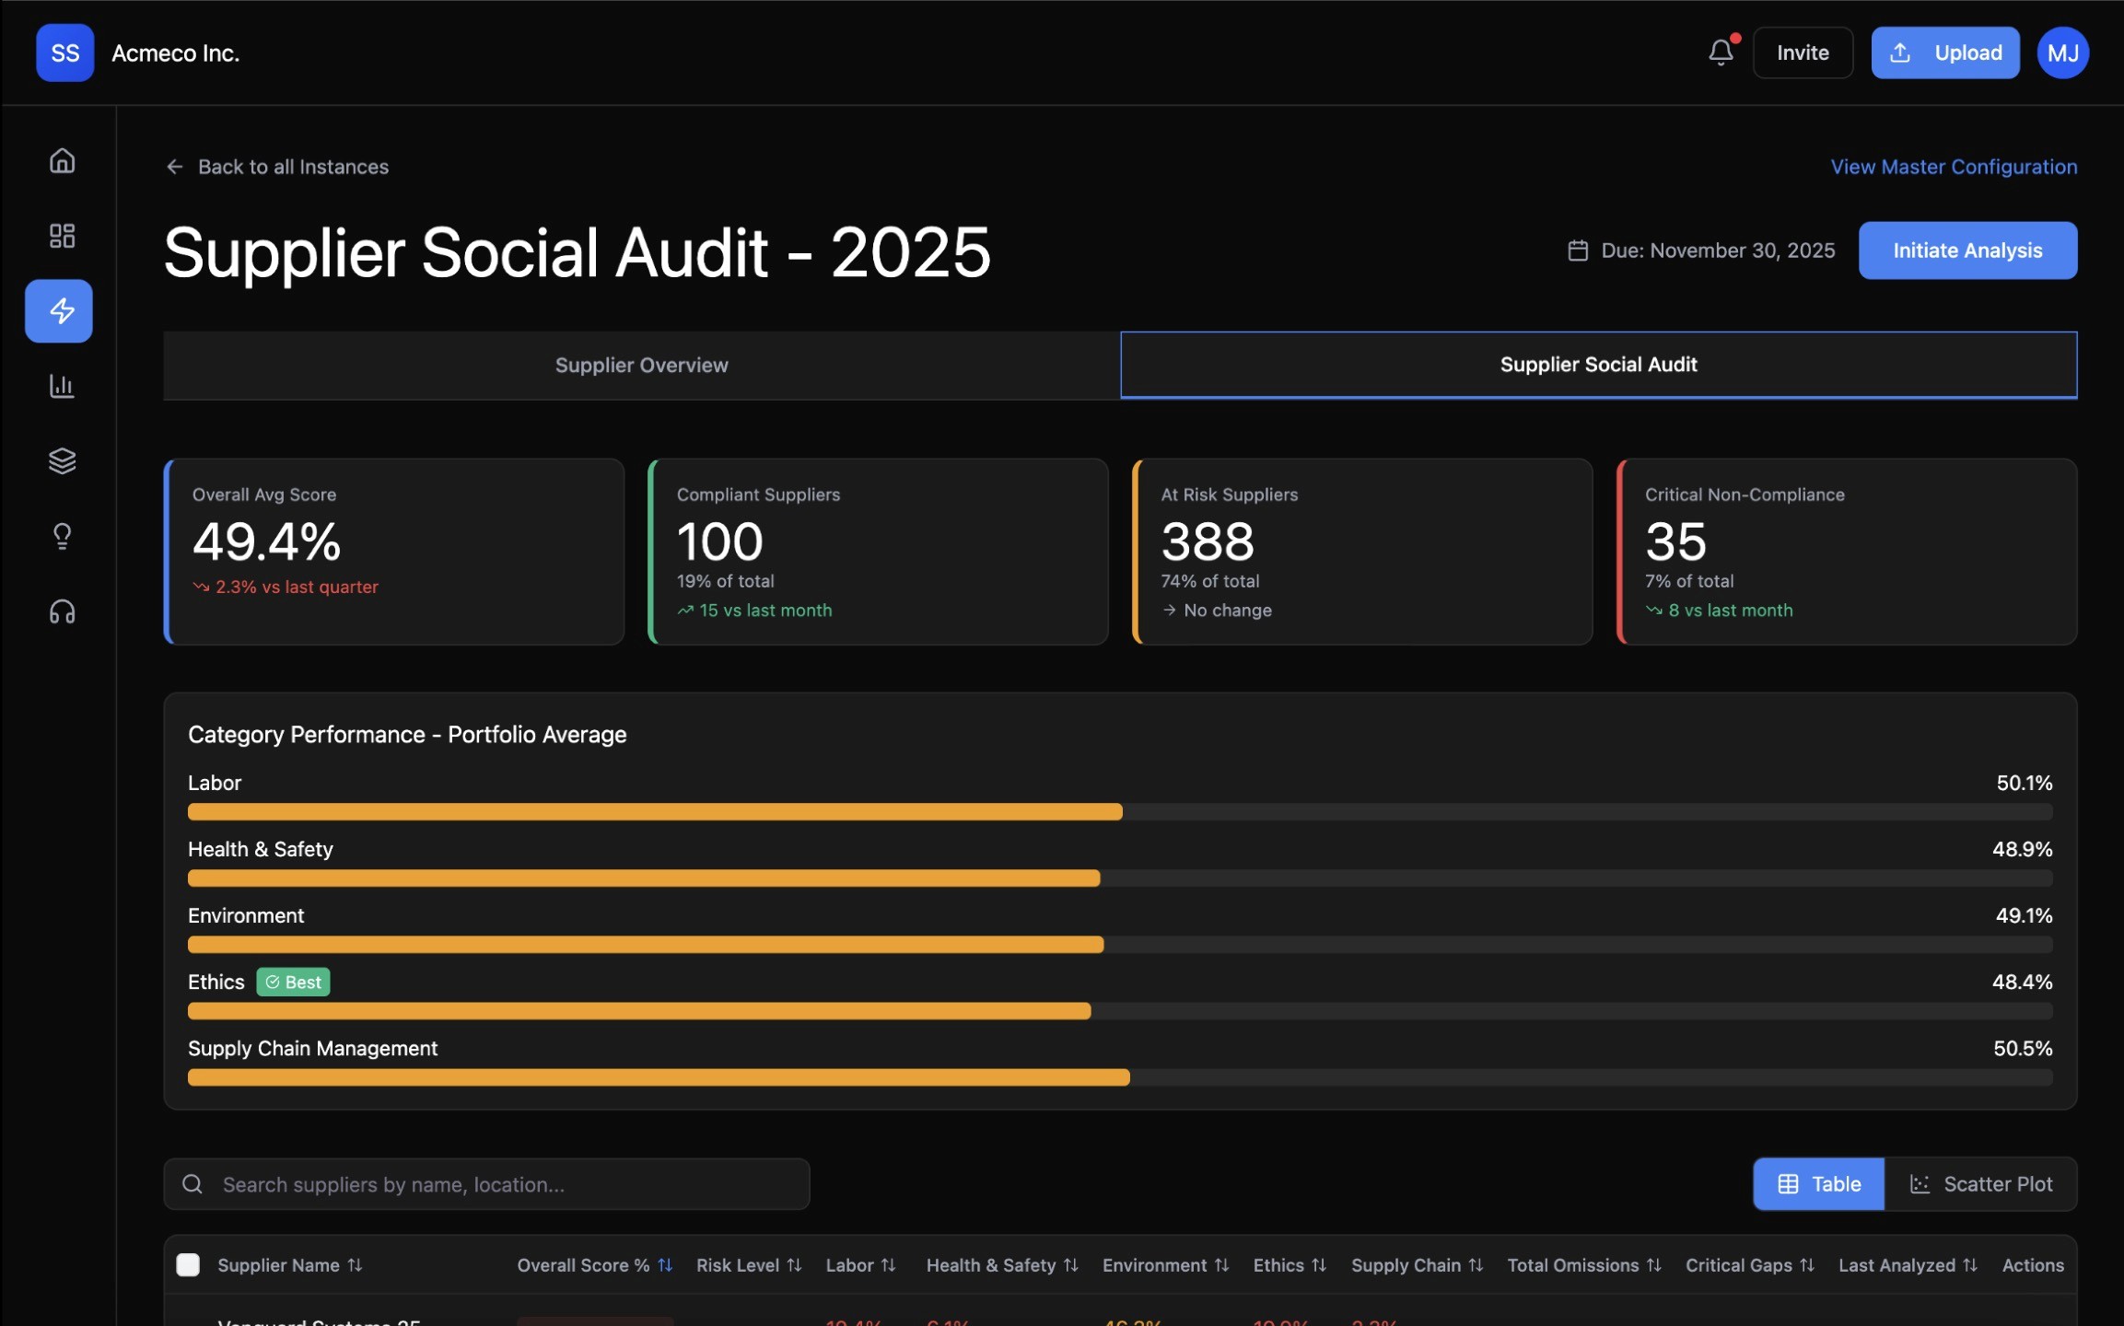The width and height of the screenshot is (2124, 1326).
Task: Open the Home icon in sidebar
Action: pyautogui.click(x=62, y=160)
